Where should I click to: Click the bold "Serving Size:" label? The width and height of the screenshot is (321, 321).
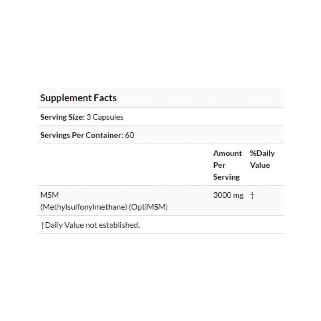[x=62, y=118]
